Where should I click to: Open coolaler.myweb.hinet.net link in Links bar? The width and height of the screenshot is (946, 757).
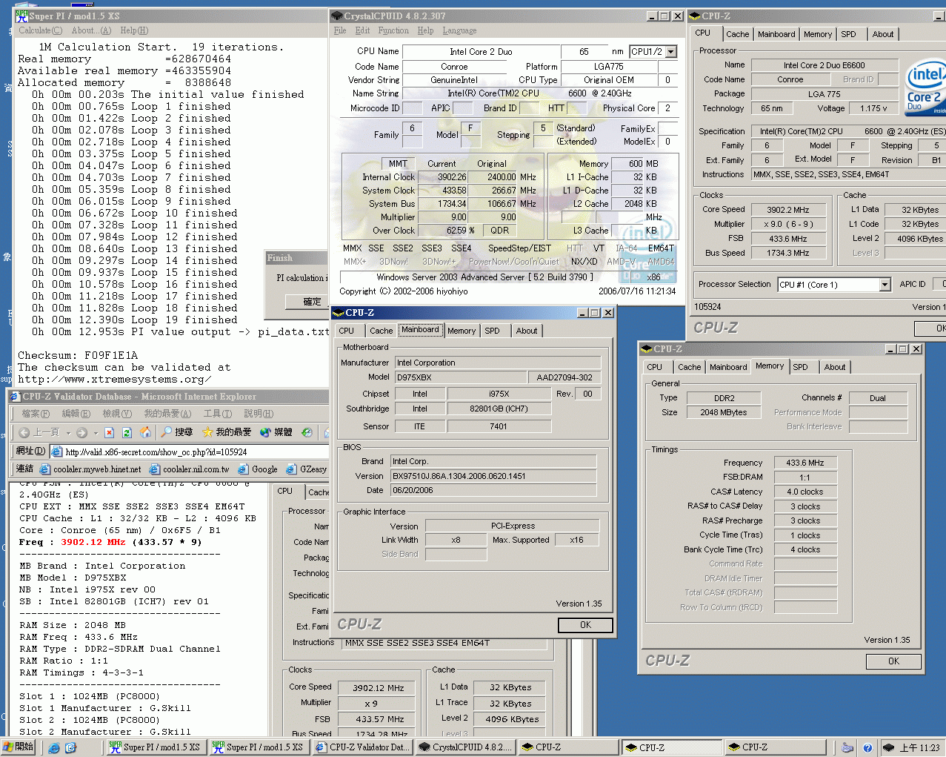[x=90, y=469]
